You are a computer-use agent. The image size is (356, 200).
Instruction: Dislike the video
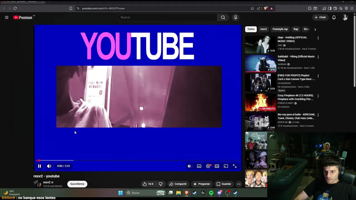point(160,184)
